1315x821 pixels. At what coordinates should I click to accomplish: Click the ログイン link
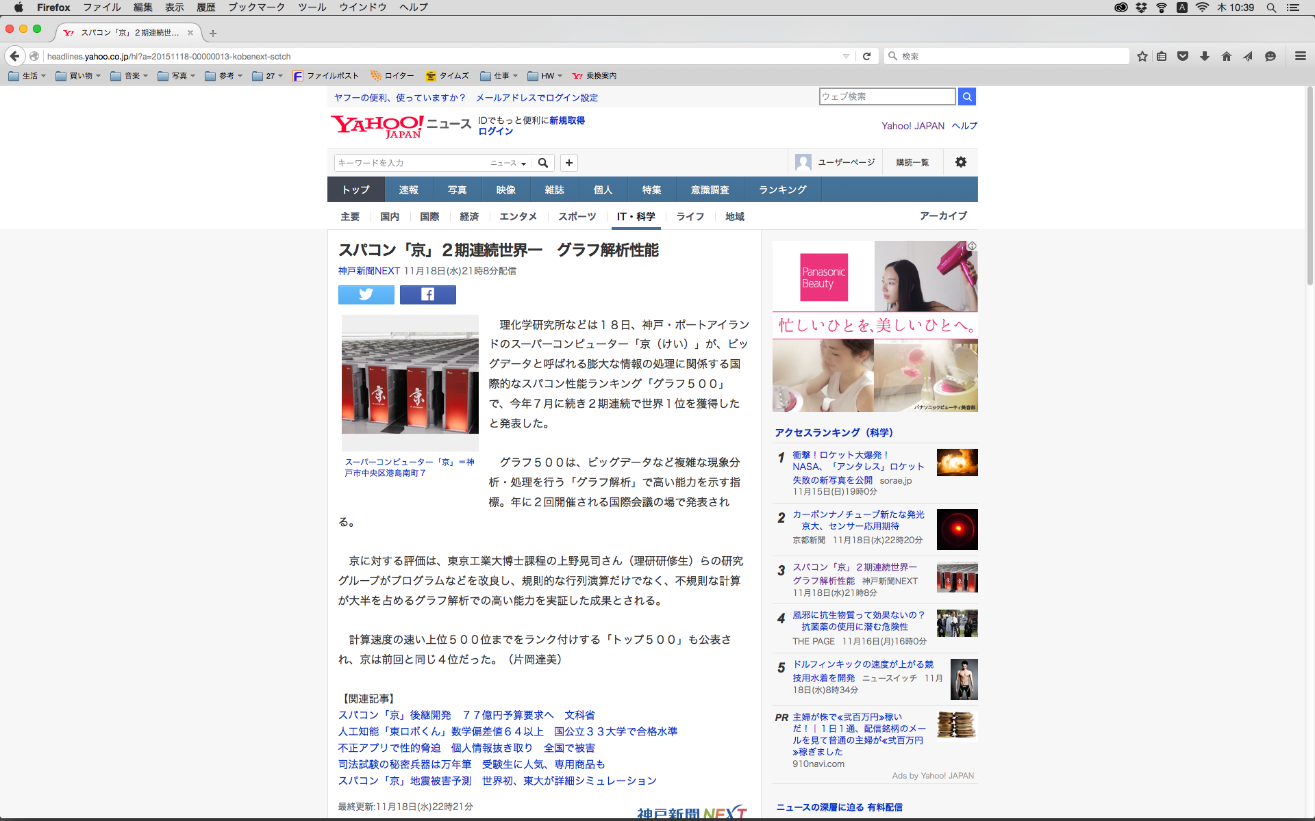[495, 131]
